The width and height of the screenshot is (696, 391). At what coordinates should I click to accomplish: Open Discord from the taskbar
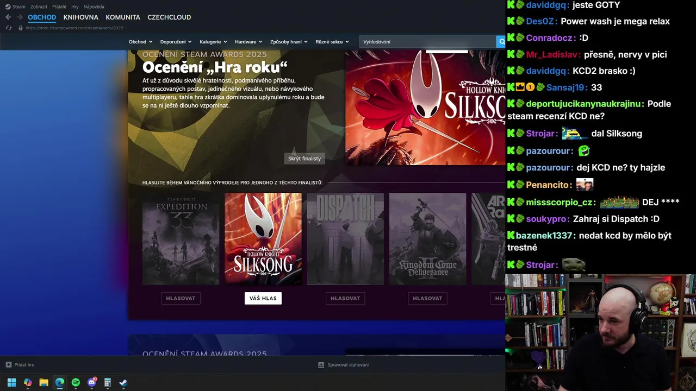click(x=92, y=382)
